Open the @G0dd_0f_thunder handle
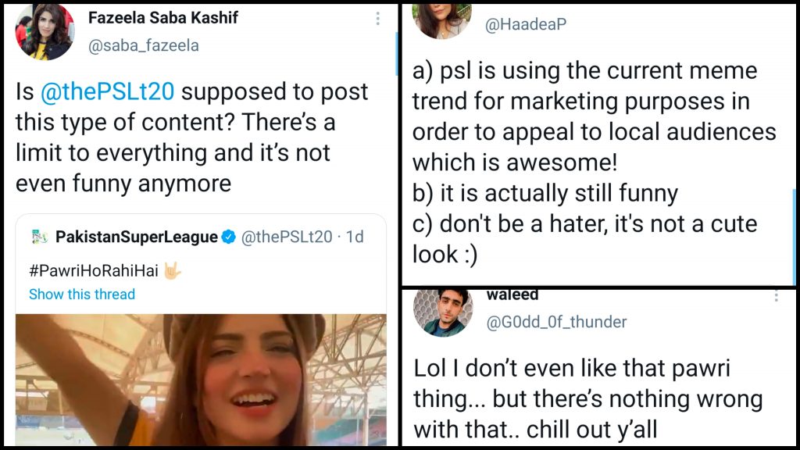The image size is (800, 450). point(556,321)
